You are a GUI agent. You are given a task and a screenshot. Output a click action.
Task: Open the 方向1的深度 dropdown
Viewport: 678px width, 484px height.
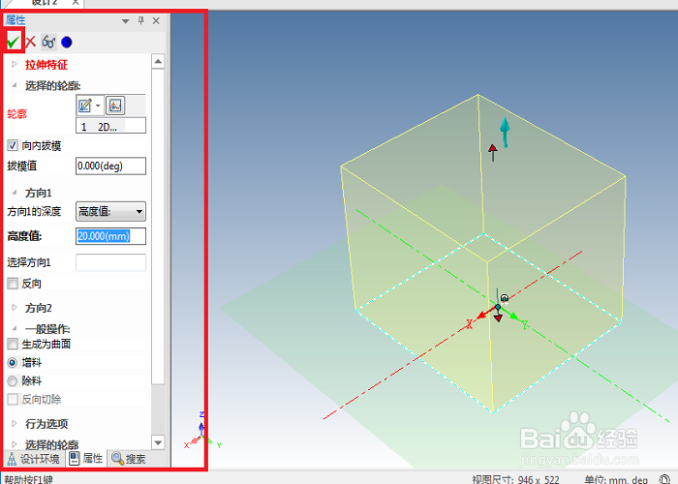click(x=110, y=211)
